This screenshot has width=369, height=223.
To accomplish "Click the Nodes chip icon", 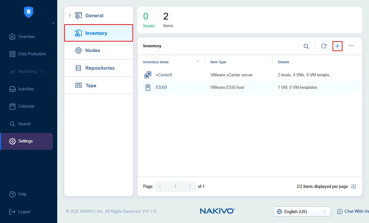I will tap(78, 50).
